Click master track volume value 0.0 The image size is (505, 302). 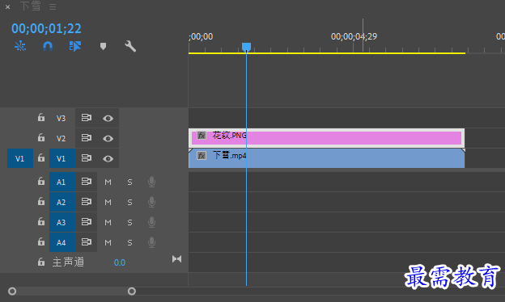(x=120, y=262)
